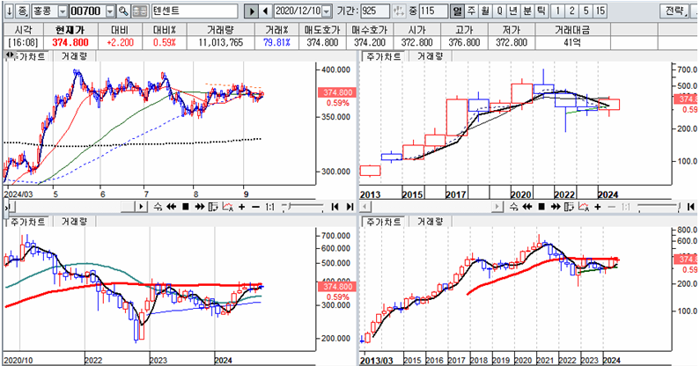Switch to 거래량 tab of daily chart
The height and width of the screenshot is (366, 700).
pyautogui.click(x=74, y=56)
